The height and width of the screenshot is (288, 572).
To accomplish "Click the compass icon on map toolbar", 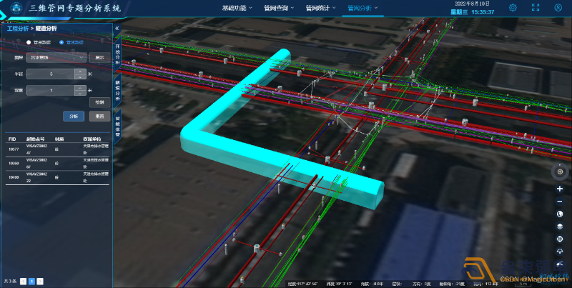I will coord(559,172).
